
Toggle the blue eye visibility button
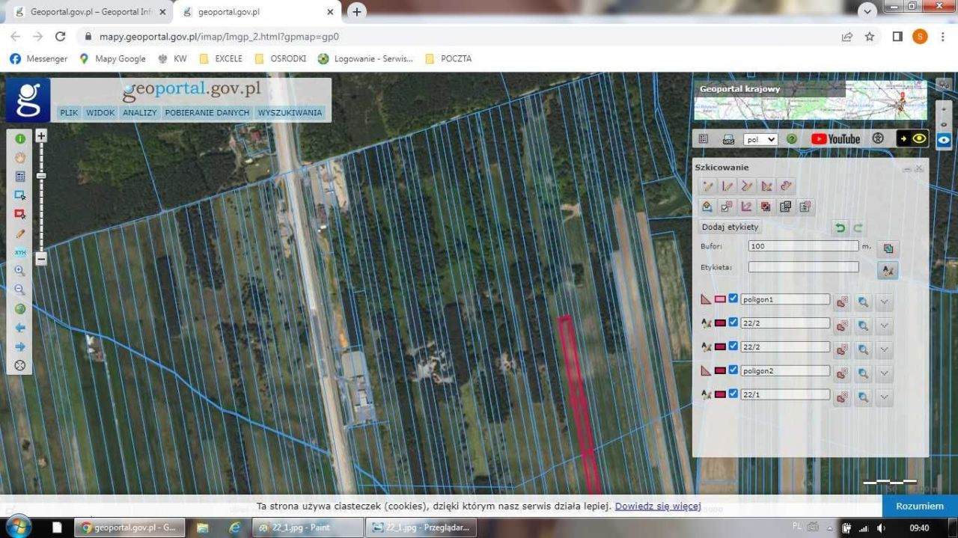tap(944, 139)
